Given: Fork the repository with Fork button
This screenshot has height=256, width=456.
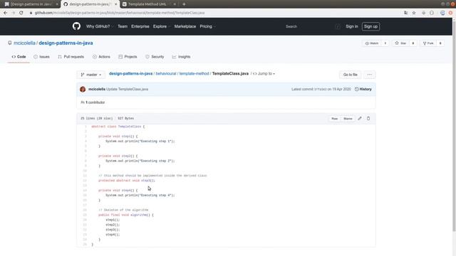Looking at the screenshot, I should [x=428, y=43].
